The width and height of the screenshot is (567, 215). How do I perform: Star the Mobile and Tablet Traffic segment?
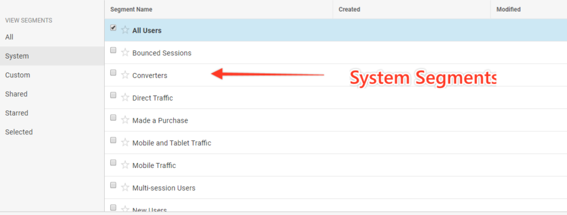125,143
